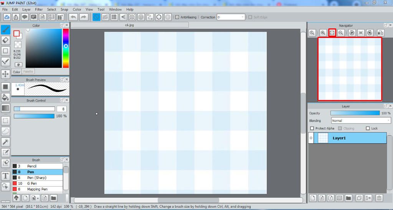This screenshot has width=393, height=210.
Task: Select the Pencil brush
Action: point(37,166)
